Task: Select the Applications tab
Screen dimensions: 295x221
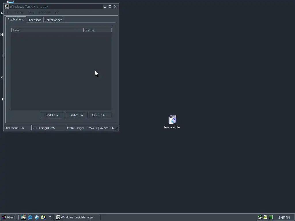Action: pyautogui.click(x=16, y=19)
